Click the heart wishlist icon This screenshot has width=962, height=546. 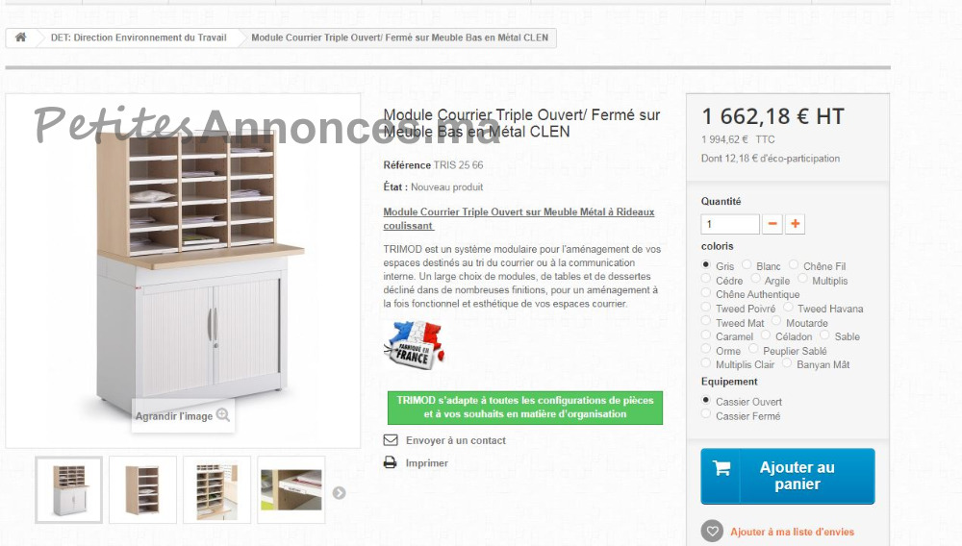tap(712, 532)
